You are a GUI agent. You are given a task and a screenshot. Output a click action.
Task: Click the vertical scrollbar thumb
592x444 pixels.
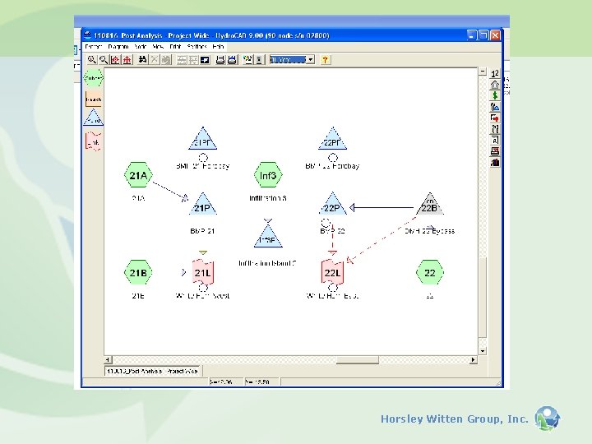pyautogui.click(x=483, y=297)
